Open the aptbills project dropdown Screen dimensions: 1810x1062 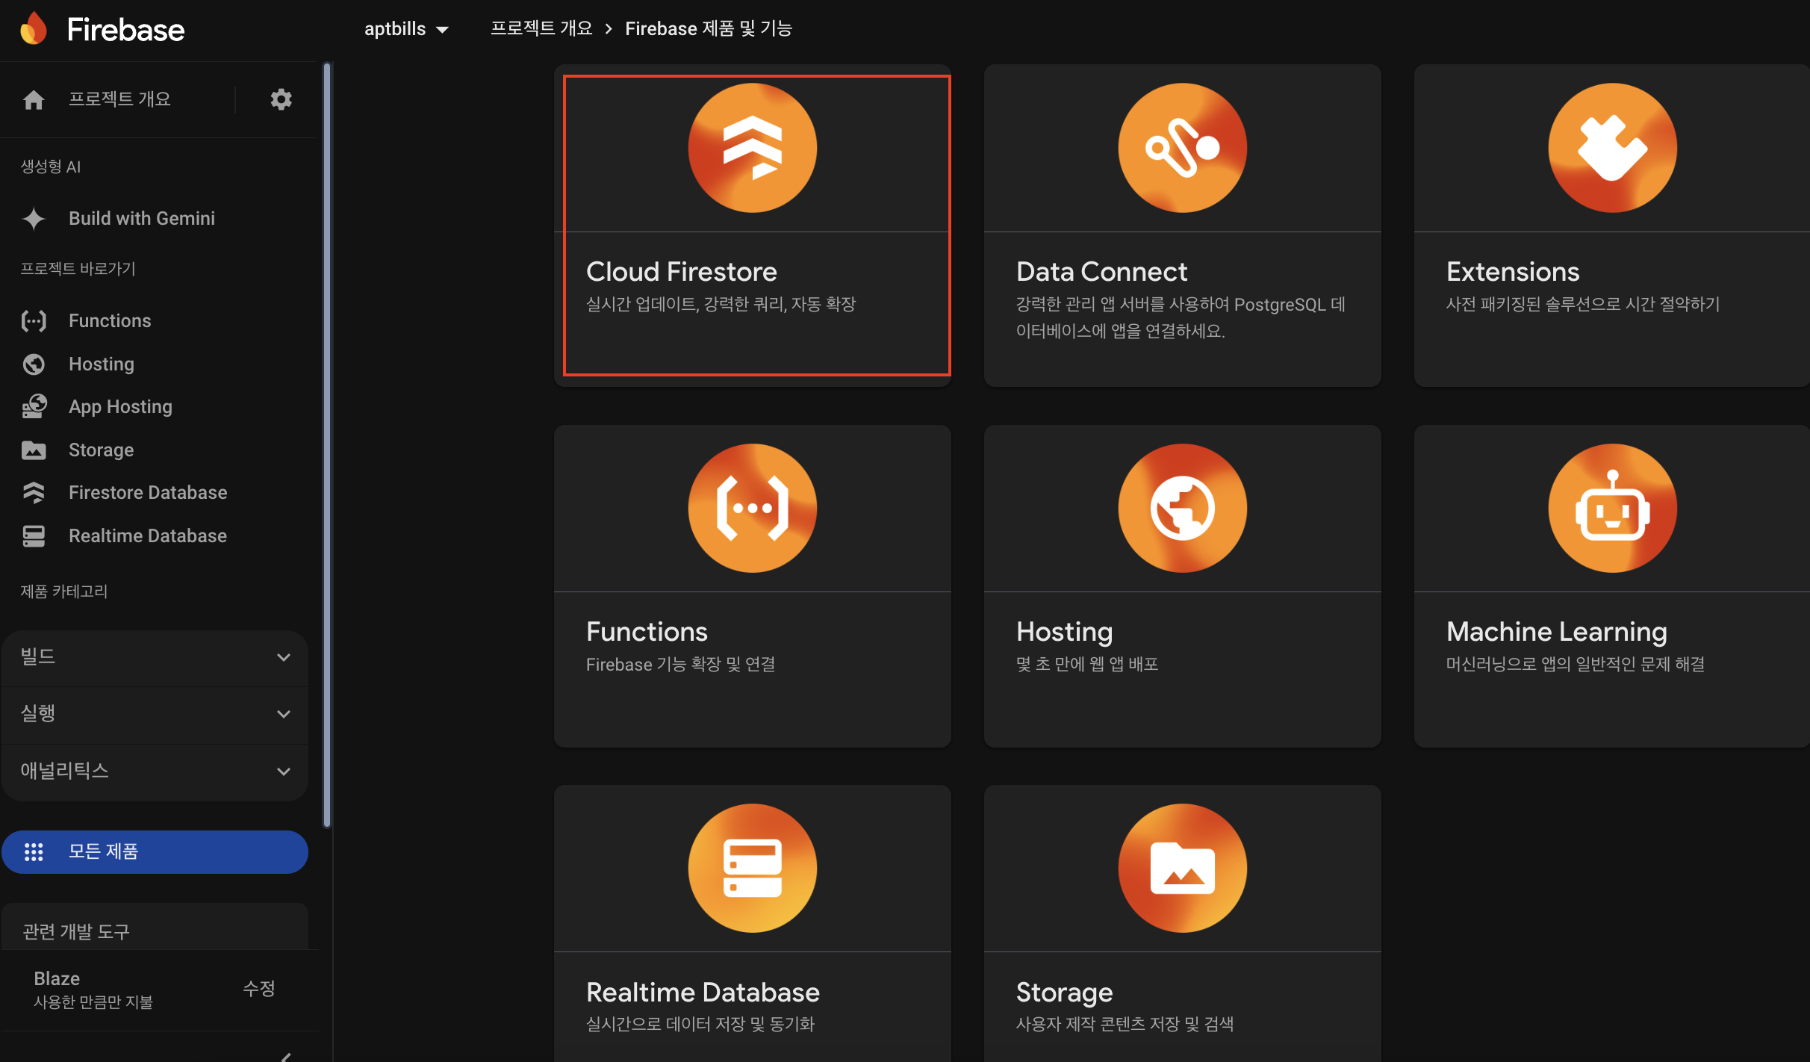tap(406, 29)
